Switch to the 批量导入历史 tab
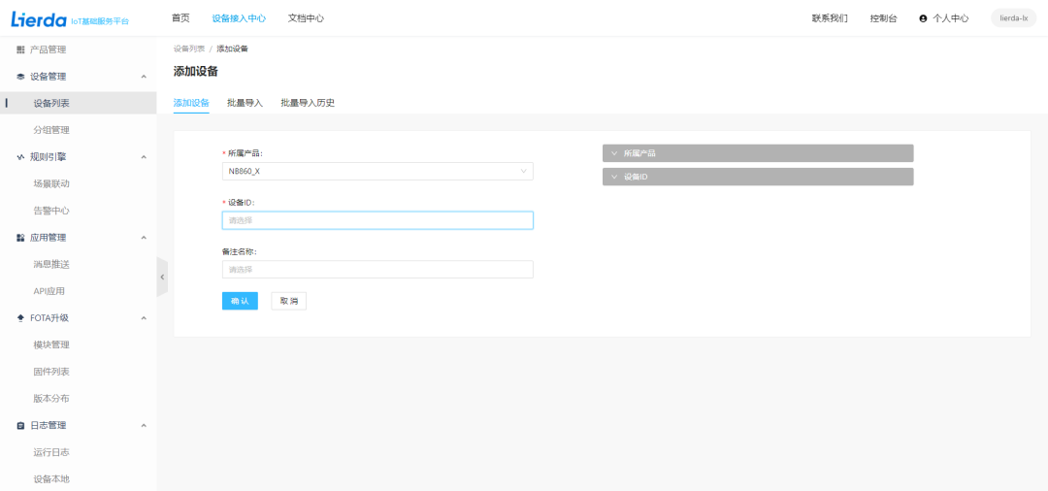Screen dimensions: 1048x491 click(308, 103)
